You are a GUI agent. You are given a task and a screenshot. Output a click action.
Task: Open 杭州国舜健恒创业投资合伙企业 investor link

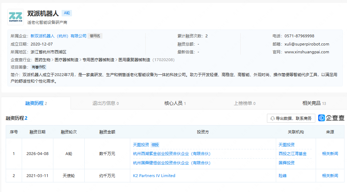pyautogui.click(x=172, y=163)
